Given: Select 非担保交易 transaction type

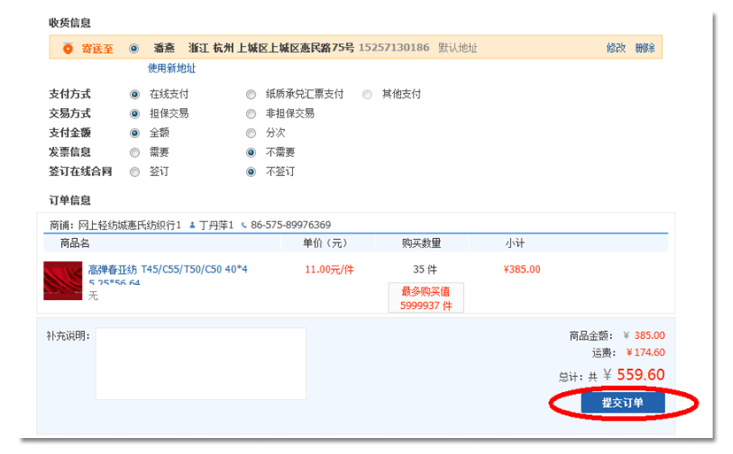Looking at the screenshot, I should pos(251,113).
